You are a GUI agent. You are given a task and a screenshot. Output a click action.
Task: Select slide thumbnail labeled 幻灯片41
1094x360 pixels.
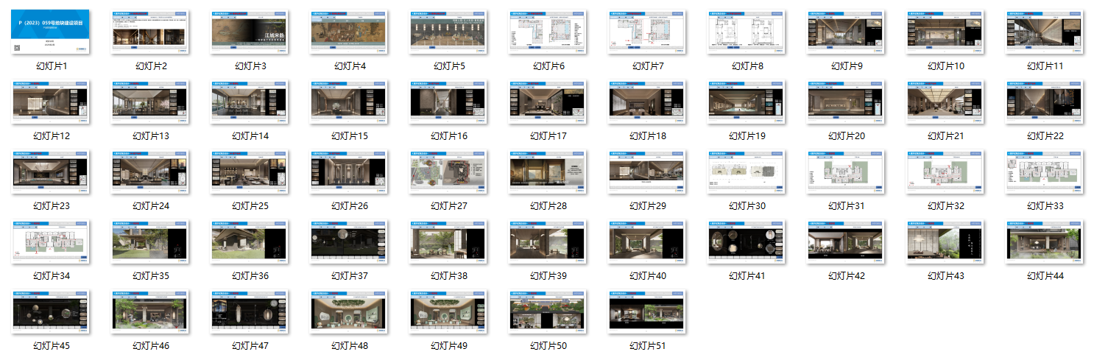(x=747, y=242)
